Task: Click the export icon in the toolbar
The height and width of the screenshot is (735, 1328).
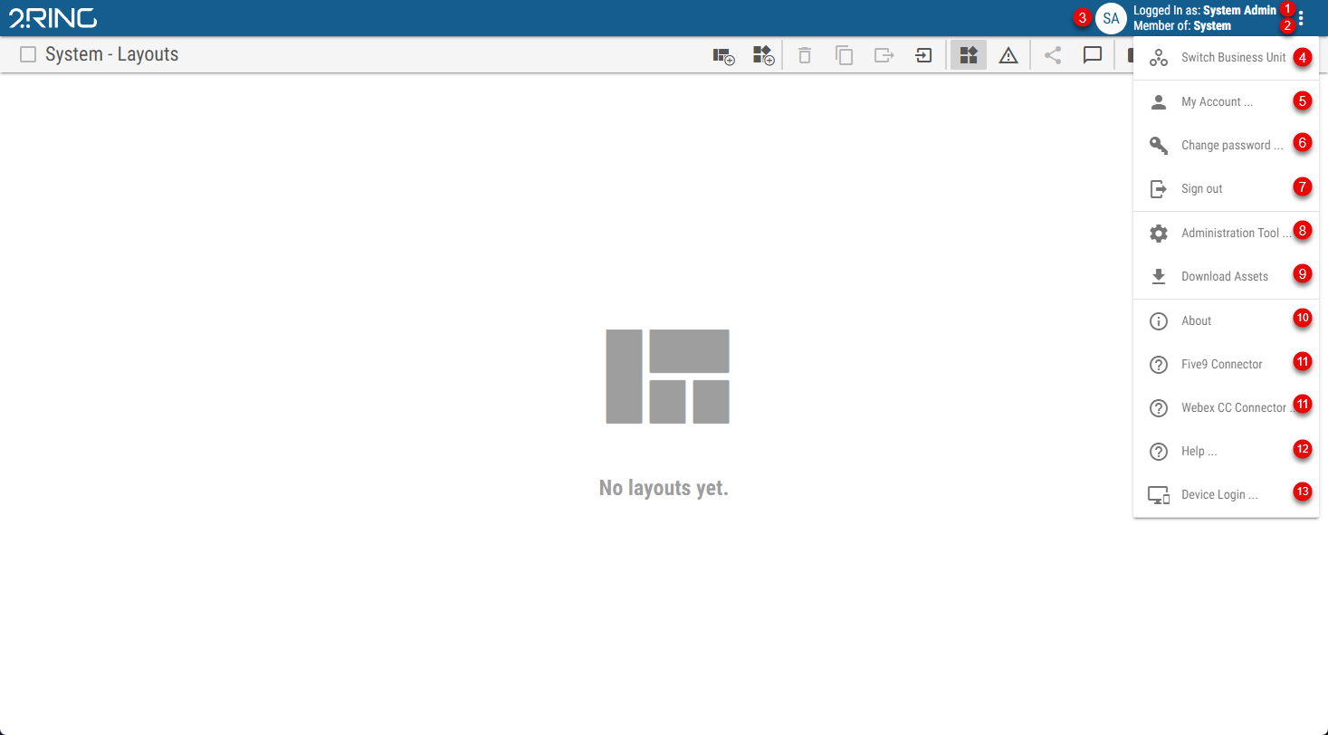Action: point(884,55)
